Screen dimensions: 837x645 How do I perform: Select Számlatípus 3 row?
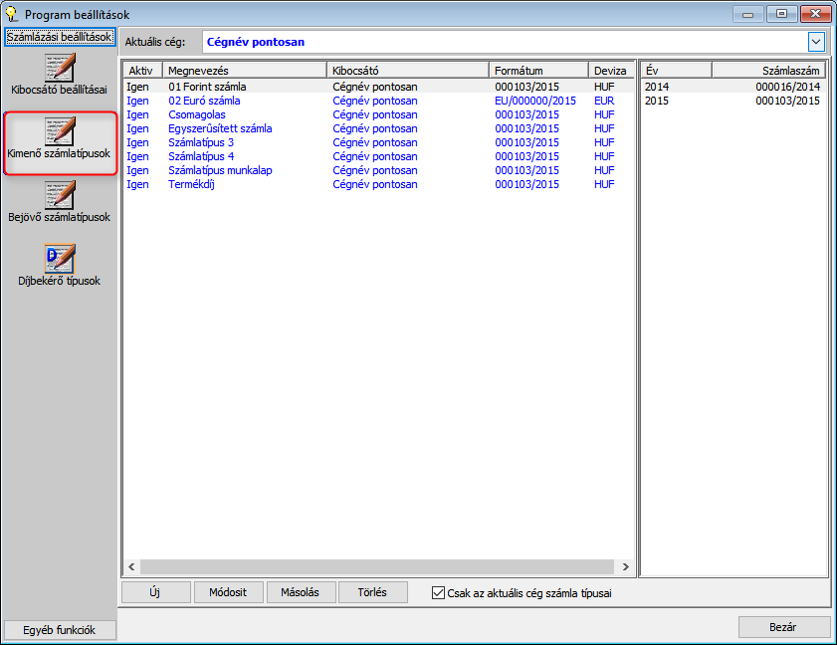tap(378, 142)
